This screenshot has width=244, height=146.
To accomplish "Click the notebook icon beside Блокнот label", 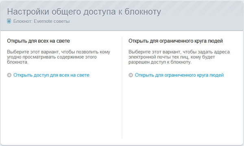I will tap(9, 21).
